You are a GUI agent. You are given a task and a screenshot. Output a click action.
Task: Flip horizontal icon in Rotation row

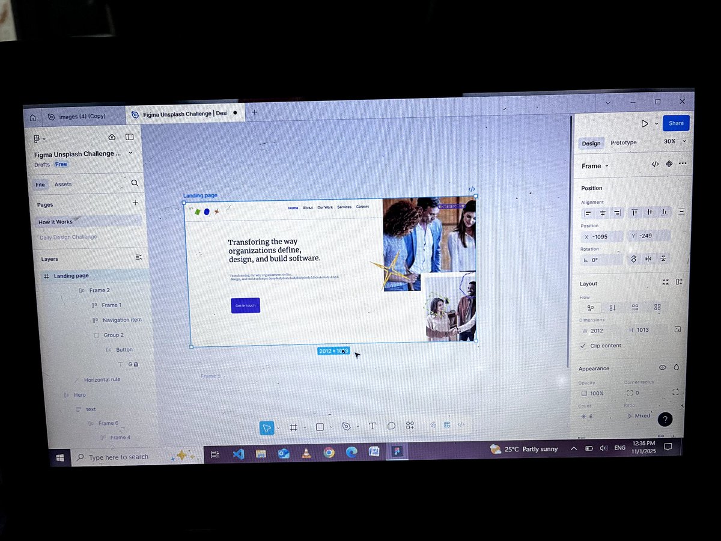tap(648, 259)
